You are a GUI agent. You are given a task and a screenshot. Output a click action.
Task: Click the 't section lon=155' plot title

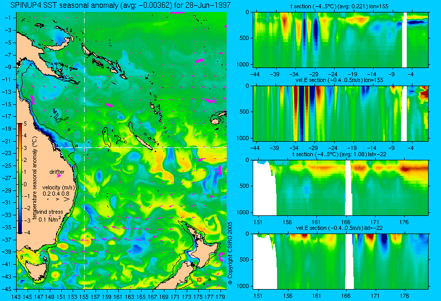[339, 6]
